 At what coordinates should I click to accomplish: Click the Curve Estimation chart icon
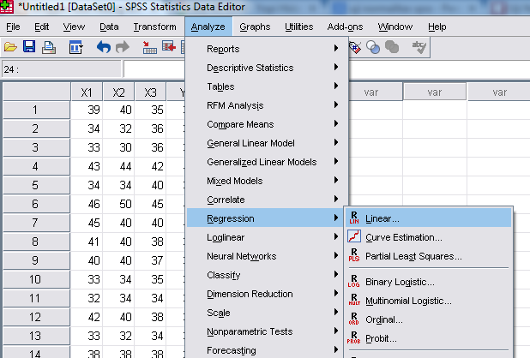point(354,236)
